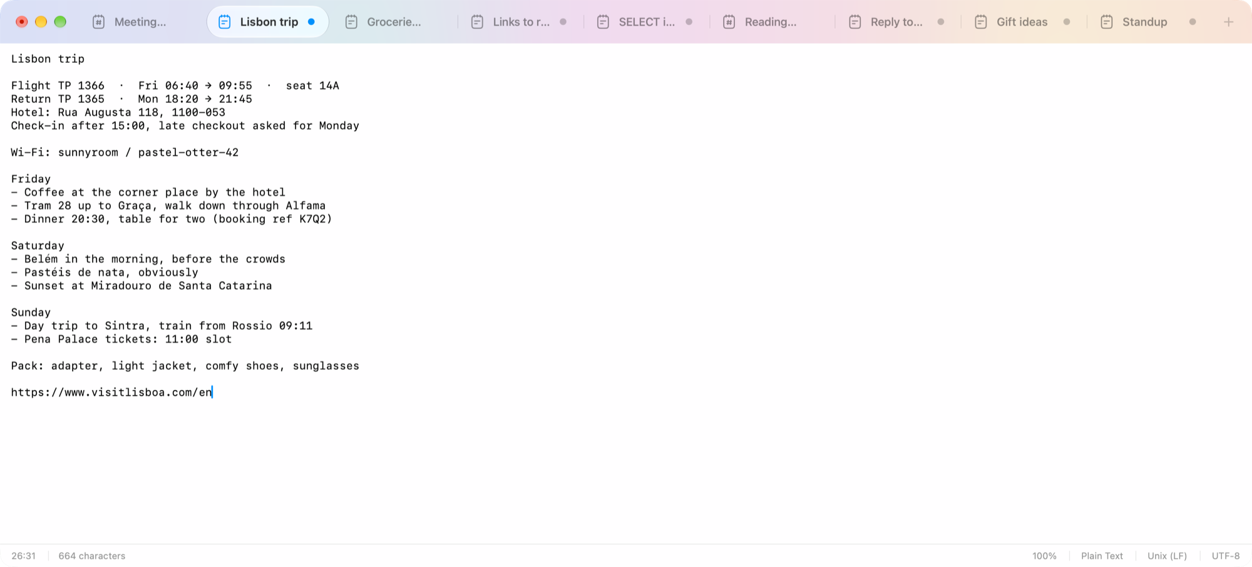Click the 'Pack: adapter, light jacket' line

(185, 366)
